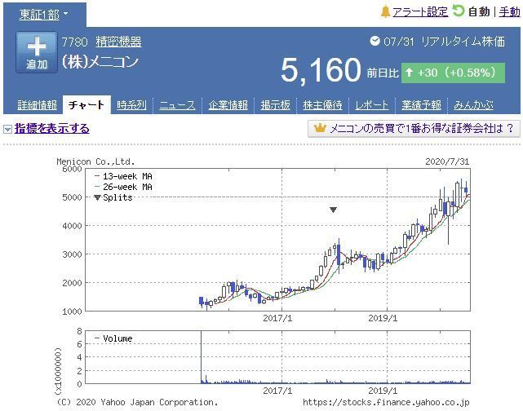Expand 指標を表示する arrow icon
Viewport: 523px width, 411px height.
(x=7, y=129)
